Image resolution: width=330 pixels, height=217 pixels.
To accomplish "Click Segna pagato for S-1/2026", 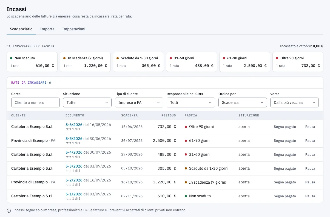I will [x=285, y=196].
